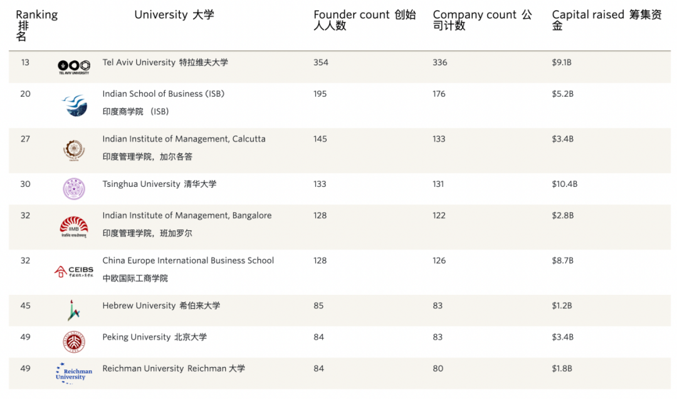Click company count 122
This screenshot has width=677, height=399.
(x=439, y=215)
